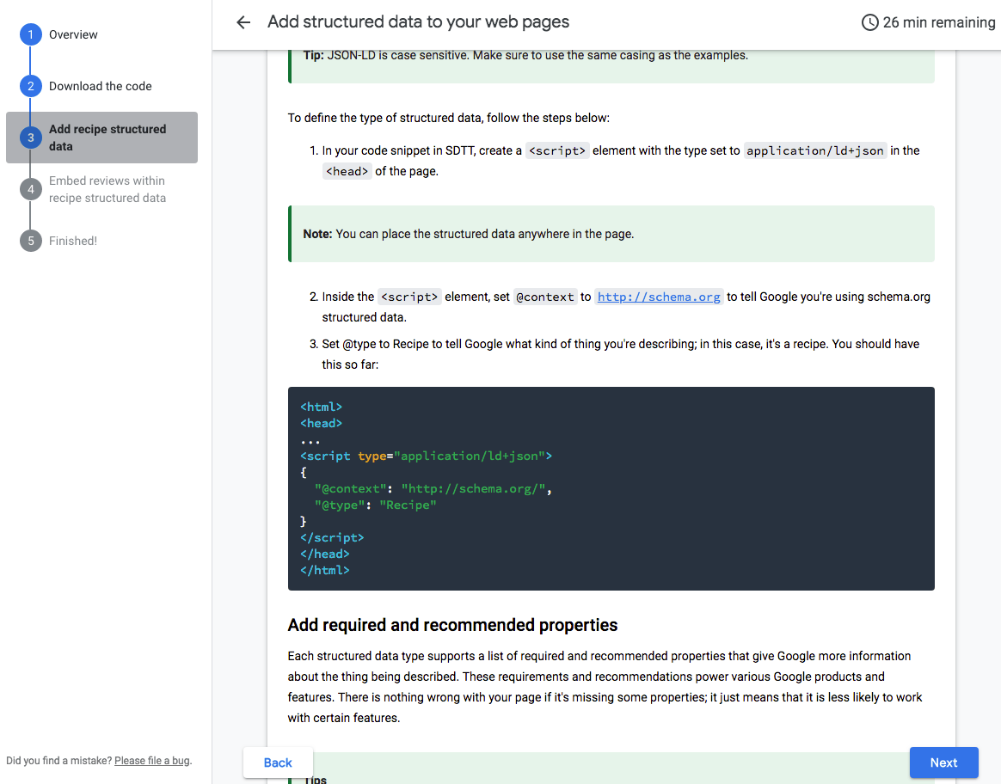The image size is (1001, 784).
Task: Open Embed reviews within recipe step
Action: (107, 189)
